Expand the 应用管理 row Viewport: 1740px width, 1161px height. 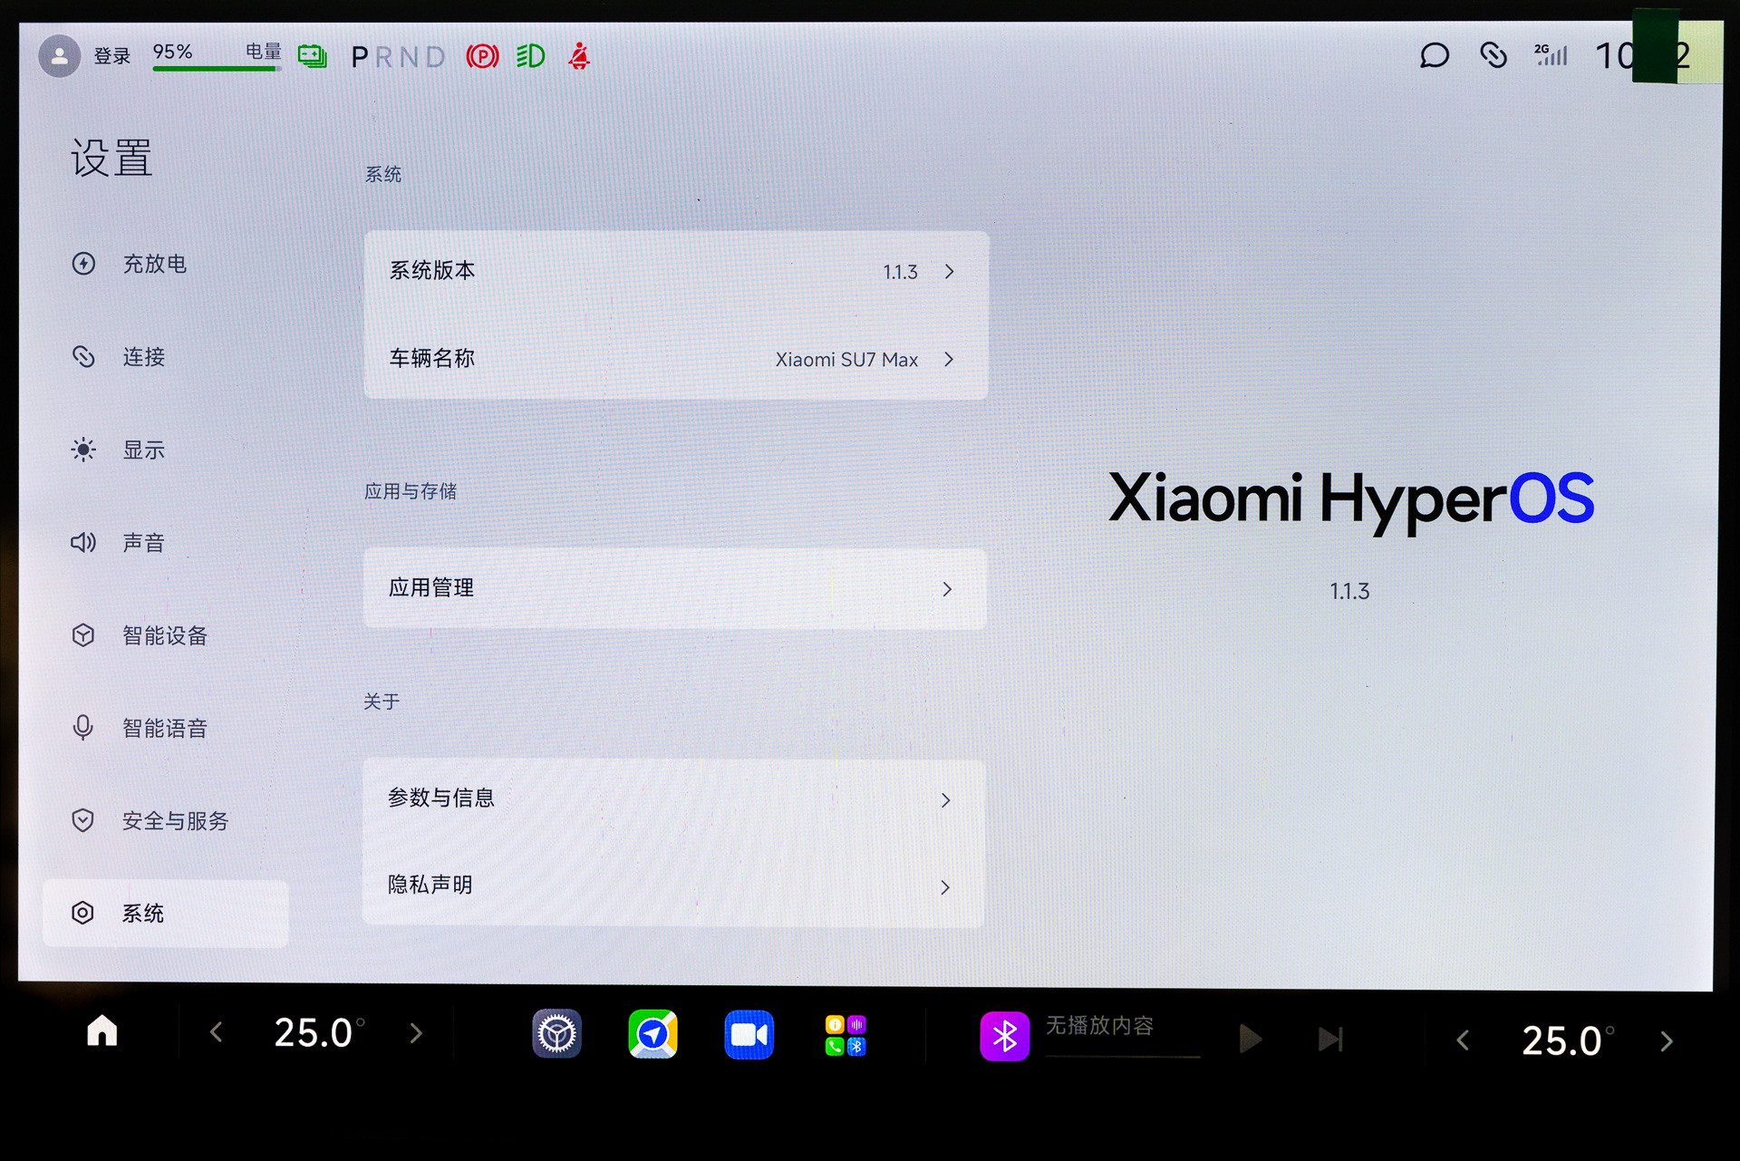click(675, 589)
